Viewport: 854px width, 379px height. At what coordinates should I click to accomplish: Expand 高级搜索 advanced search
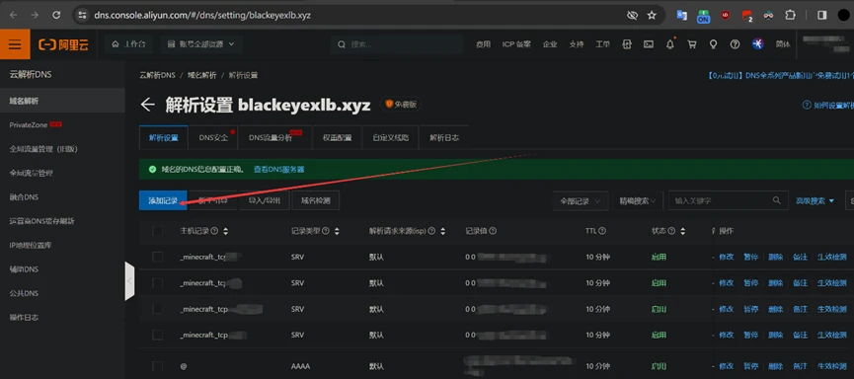point(815,200)
